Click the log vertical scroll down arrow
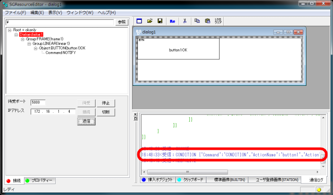Image resolution: width=333 pixels, height=195 pixels. pyautogui.click(x=323, y=167)
